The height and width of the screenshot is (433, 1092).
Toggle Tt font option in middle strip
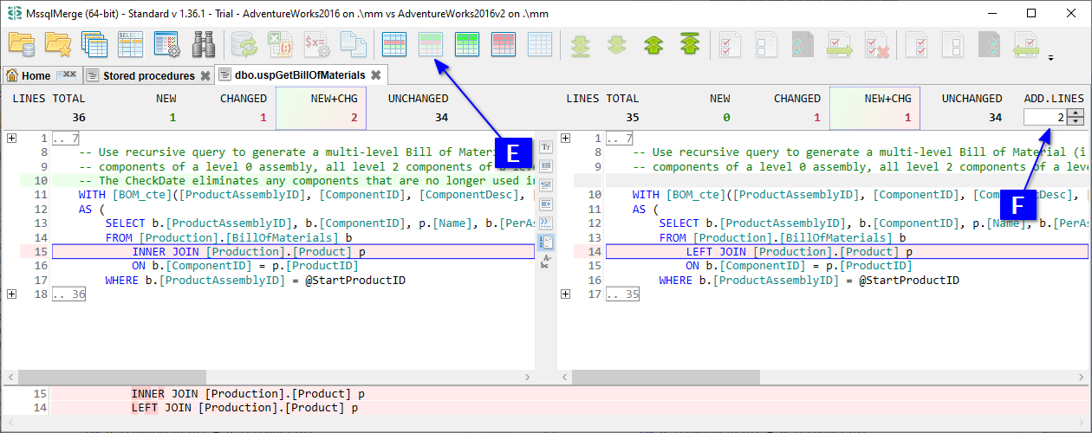547,146
